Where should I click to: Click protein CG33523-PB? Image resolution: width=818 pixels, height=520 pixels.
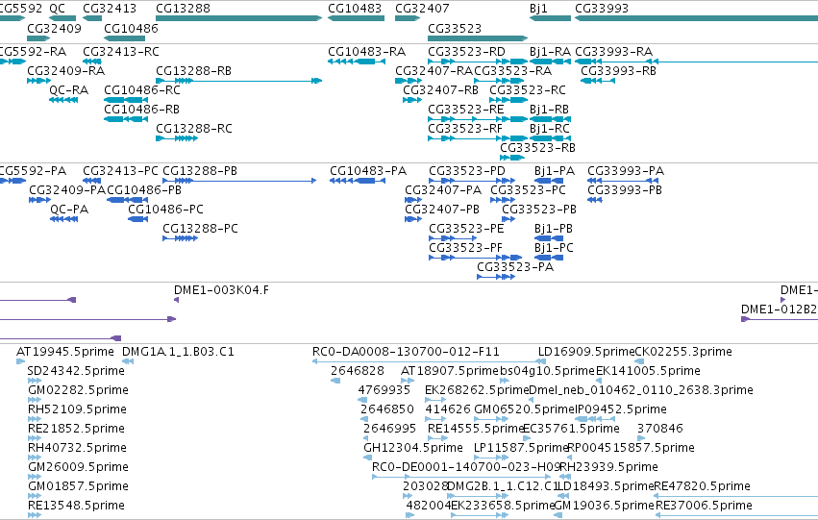[508, 219]
